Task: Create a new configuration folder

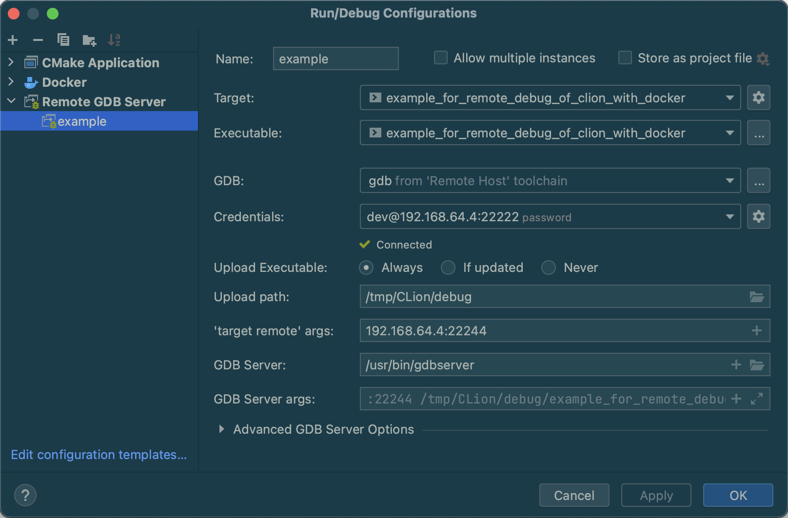Action: pos(89,40)
